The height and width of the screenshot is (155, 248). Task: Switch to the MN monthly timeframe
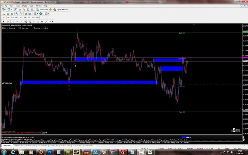pyautogui.click(x=37, y=17)
